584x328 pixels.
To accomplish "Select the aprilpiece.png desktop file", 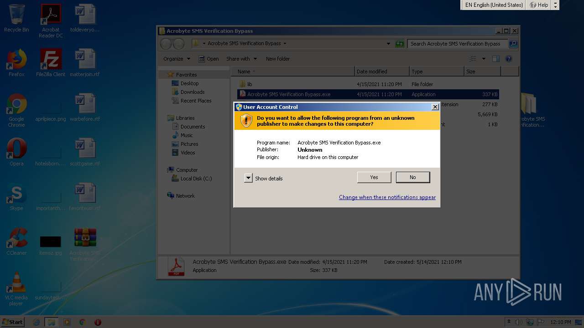I will [51, 111].
